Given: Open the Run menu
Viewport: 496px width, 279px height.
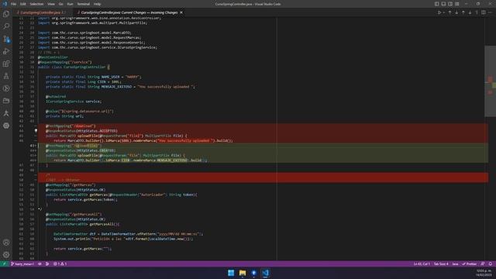Looking at the screenshot, I should (x=70, y=4).
